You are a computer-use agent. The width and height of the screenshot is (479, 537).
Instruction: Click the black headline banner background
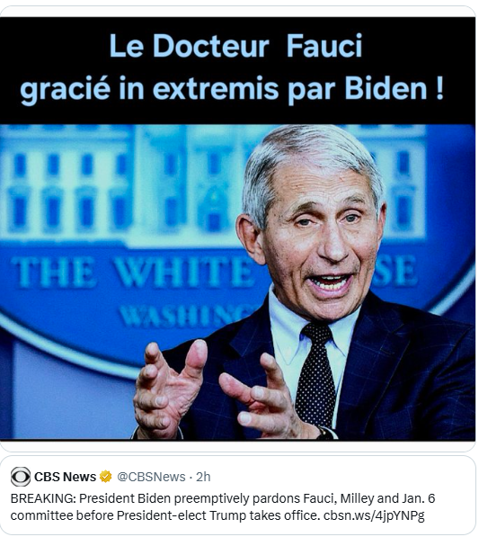[237, 70]
